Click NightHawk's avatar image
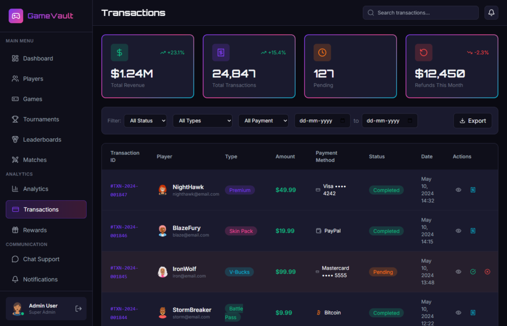507x326 pixels. pyautogui.click(x=162, y=190)
